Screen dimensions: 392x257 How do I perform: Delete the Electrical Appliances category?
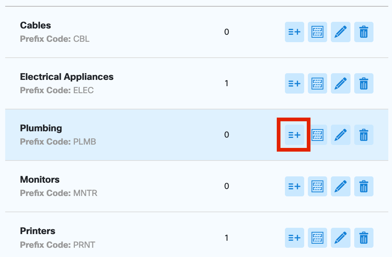363,83
